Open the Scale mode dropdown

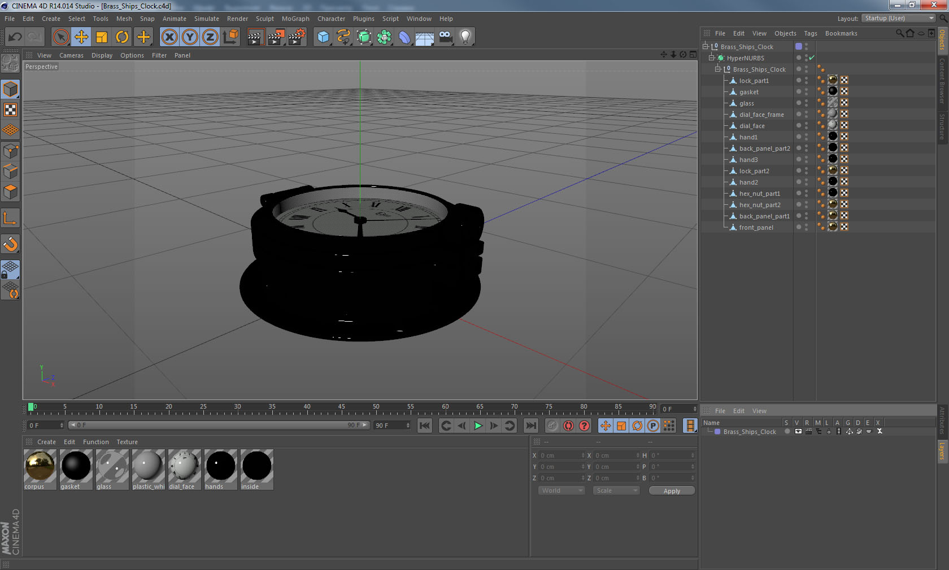pyautogui.click(x=616, y=490)
